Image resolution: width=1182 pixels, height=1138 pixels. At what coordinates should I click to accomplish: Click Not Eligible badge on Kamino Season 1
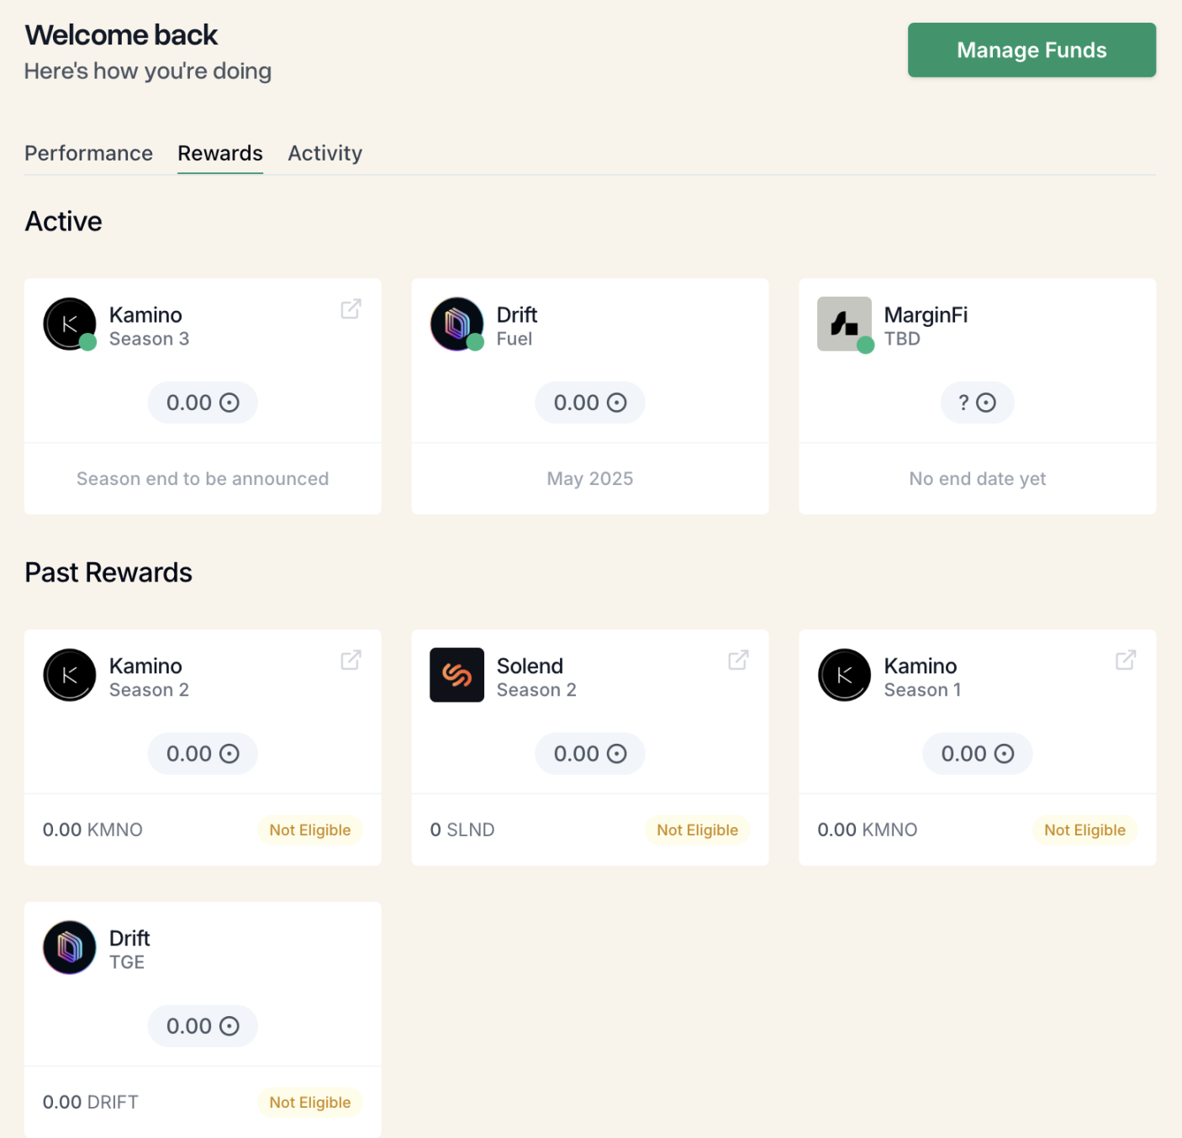[1084, 830]
